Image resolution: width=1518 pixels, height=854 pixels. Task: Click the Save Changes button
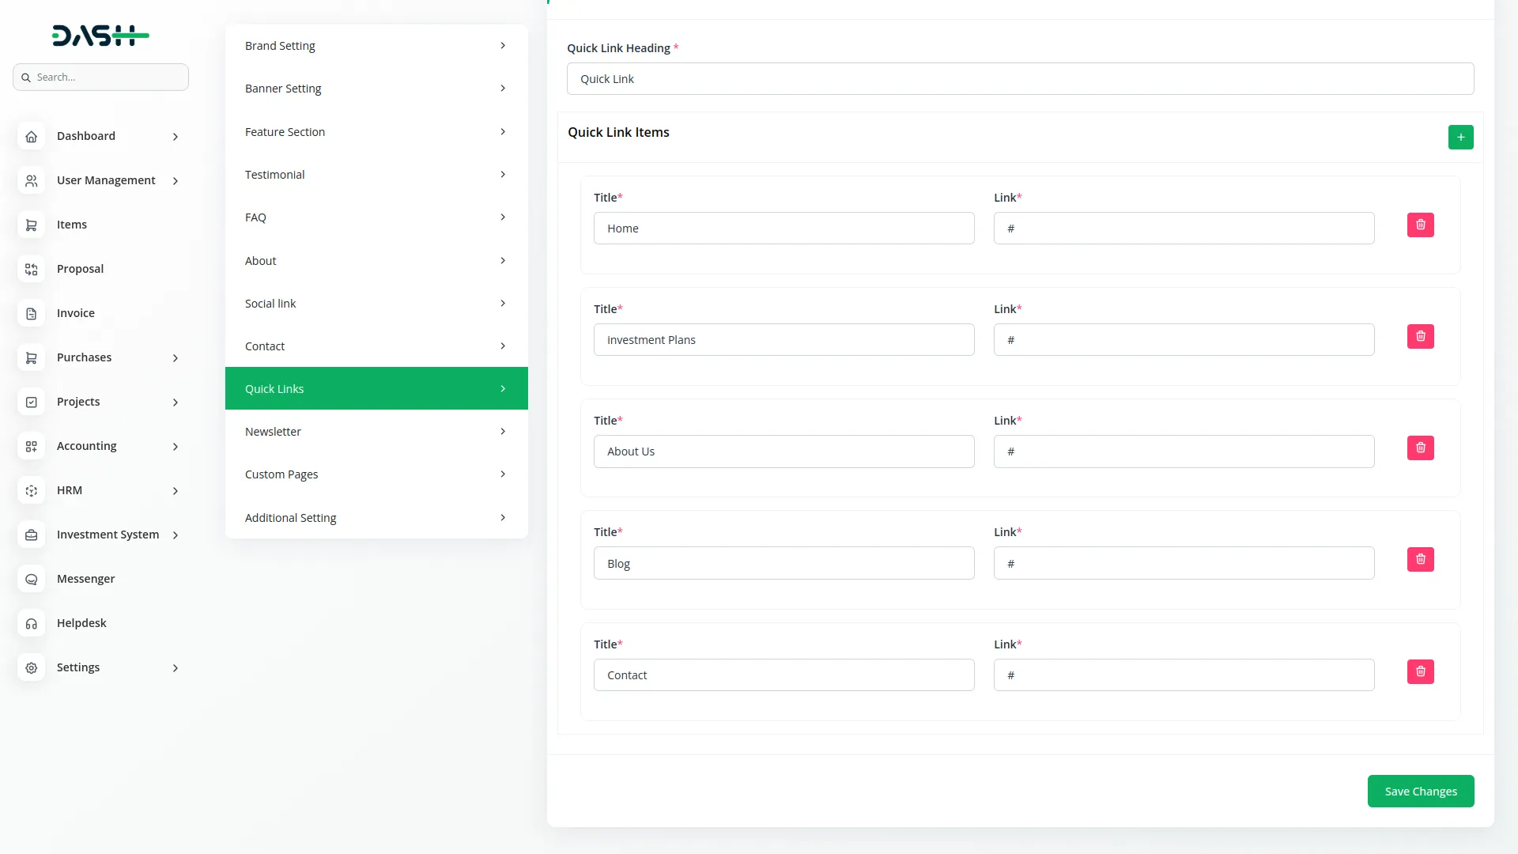pos(1420,792)
